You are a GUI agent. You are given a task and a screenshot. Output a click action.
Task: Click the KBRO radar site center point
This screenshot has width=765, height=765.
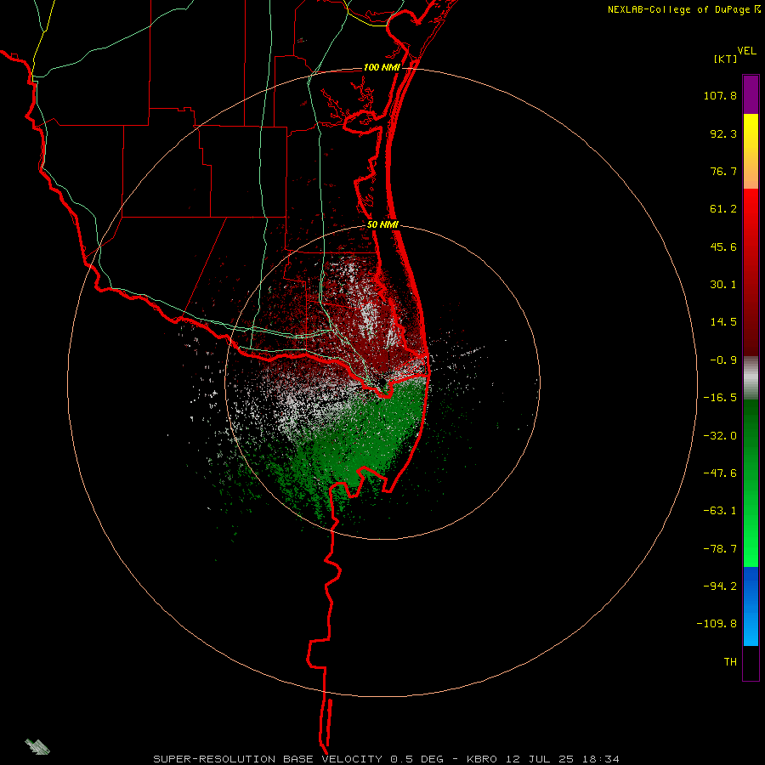(x=382, y=382)
